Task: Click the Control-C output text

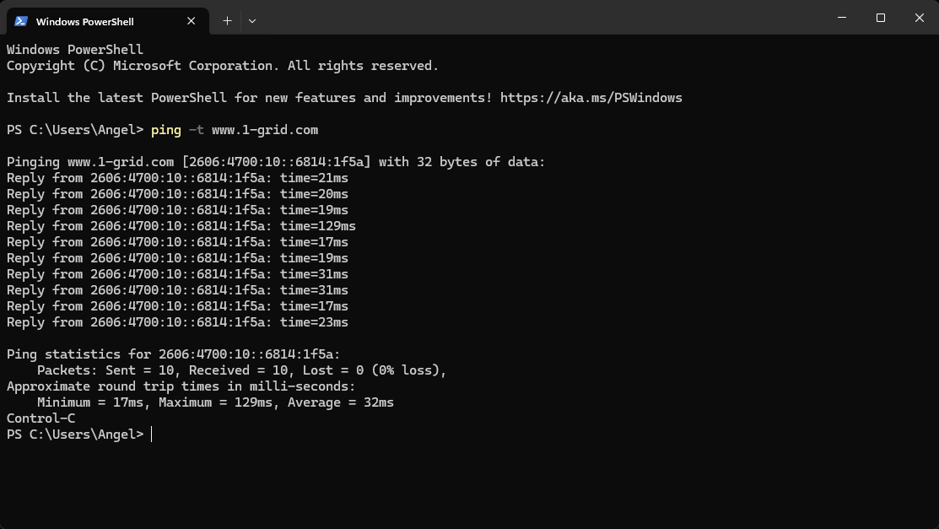Action: tap(40, 418)
